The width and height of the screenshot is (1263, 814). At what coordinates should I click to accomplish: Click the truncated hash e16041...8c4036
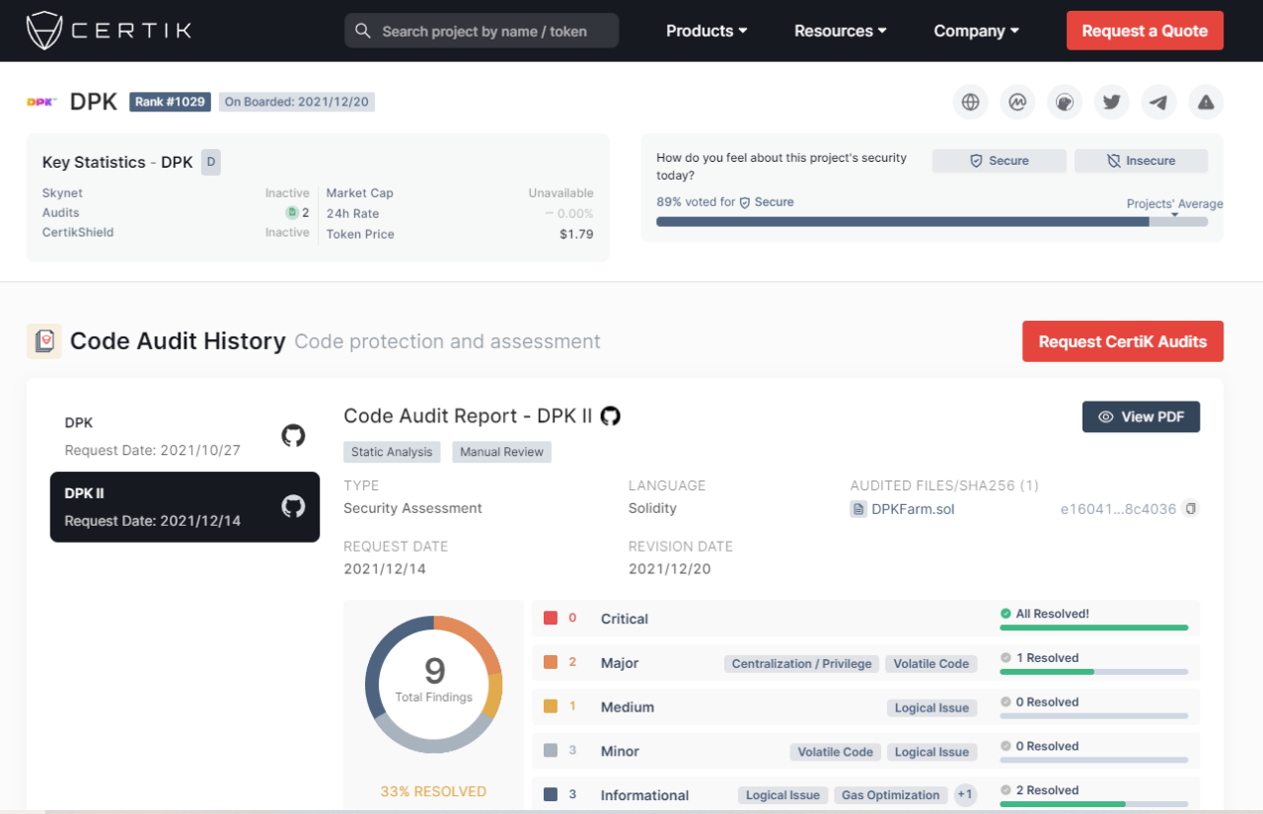pyautogui.click(x=1118, y=509)
